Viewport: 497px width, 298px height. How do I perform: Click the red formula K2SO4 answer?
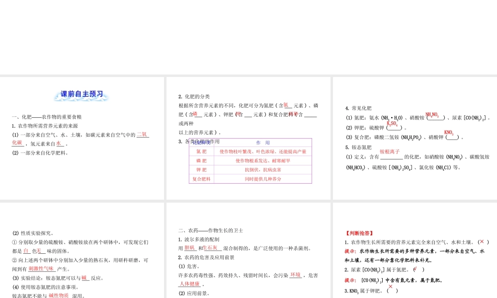[392, 124]
